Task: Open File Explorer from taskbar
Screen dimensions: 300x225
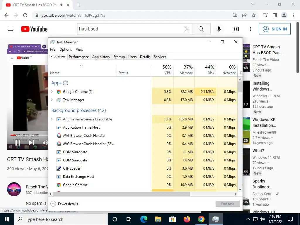Action: [x=158, y=219]
